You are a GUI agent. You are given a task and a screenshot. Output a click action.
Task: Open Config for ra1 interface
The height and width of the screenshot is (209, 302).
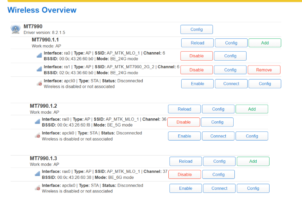[x=230, y=70]
